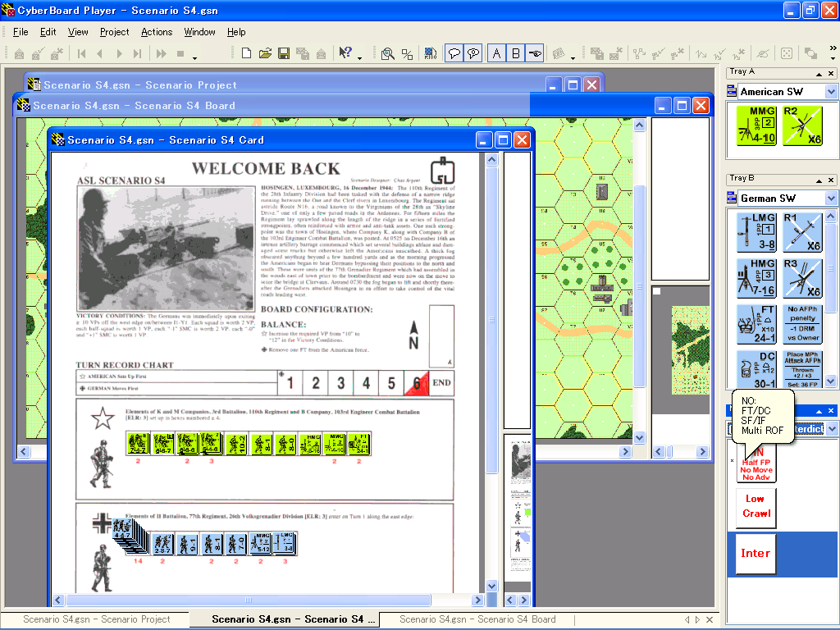Switch to the Scenario S4 Board bottom tab
Image resolution: width=840 pixels, height=630 pixels.
click(477, 619)
